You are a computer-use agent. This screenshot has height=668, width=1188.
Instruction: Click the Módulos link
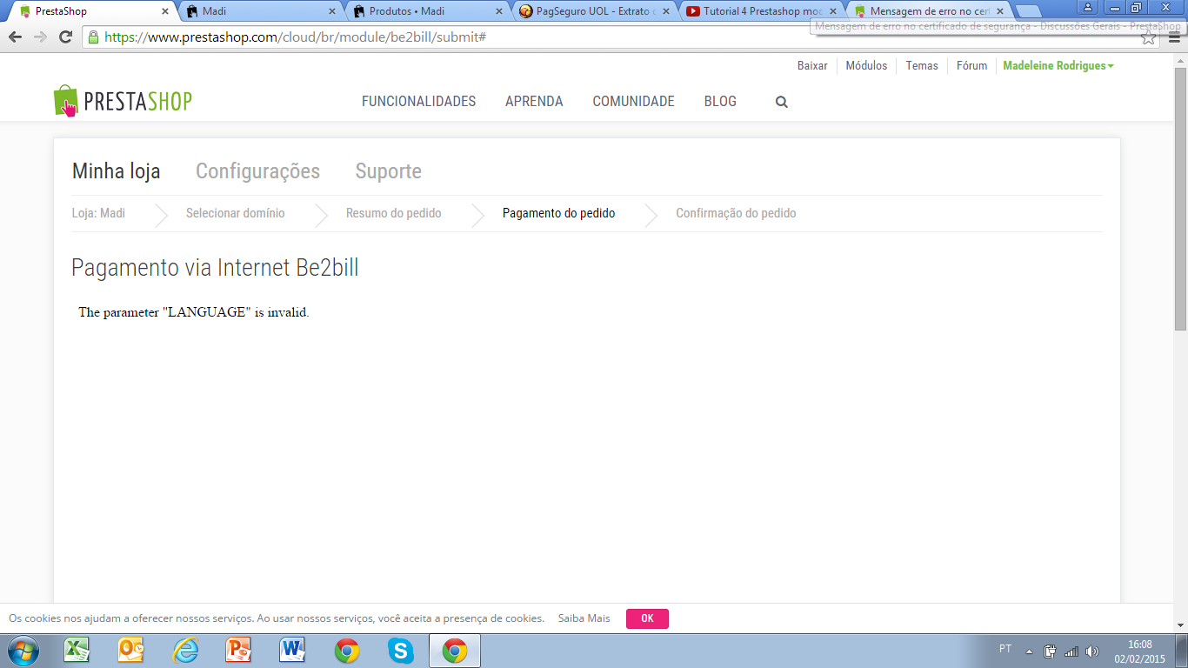[x=866, y=65]
